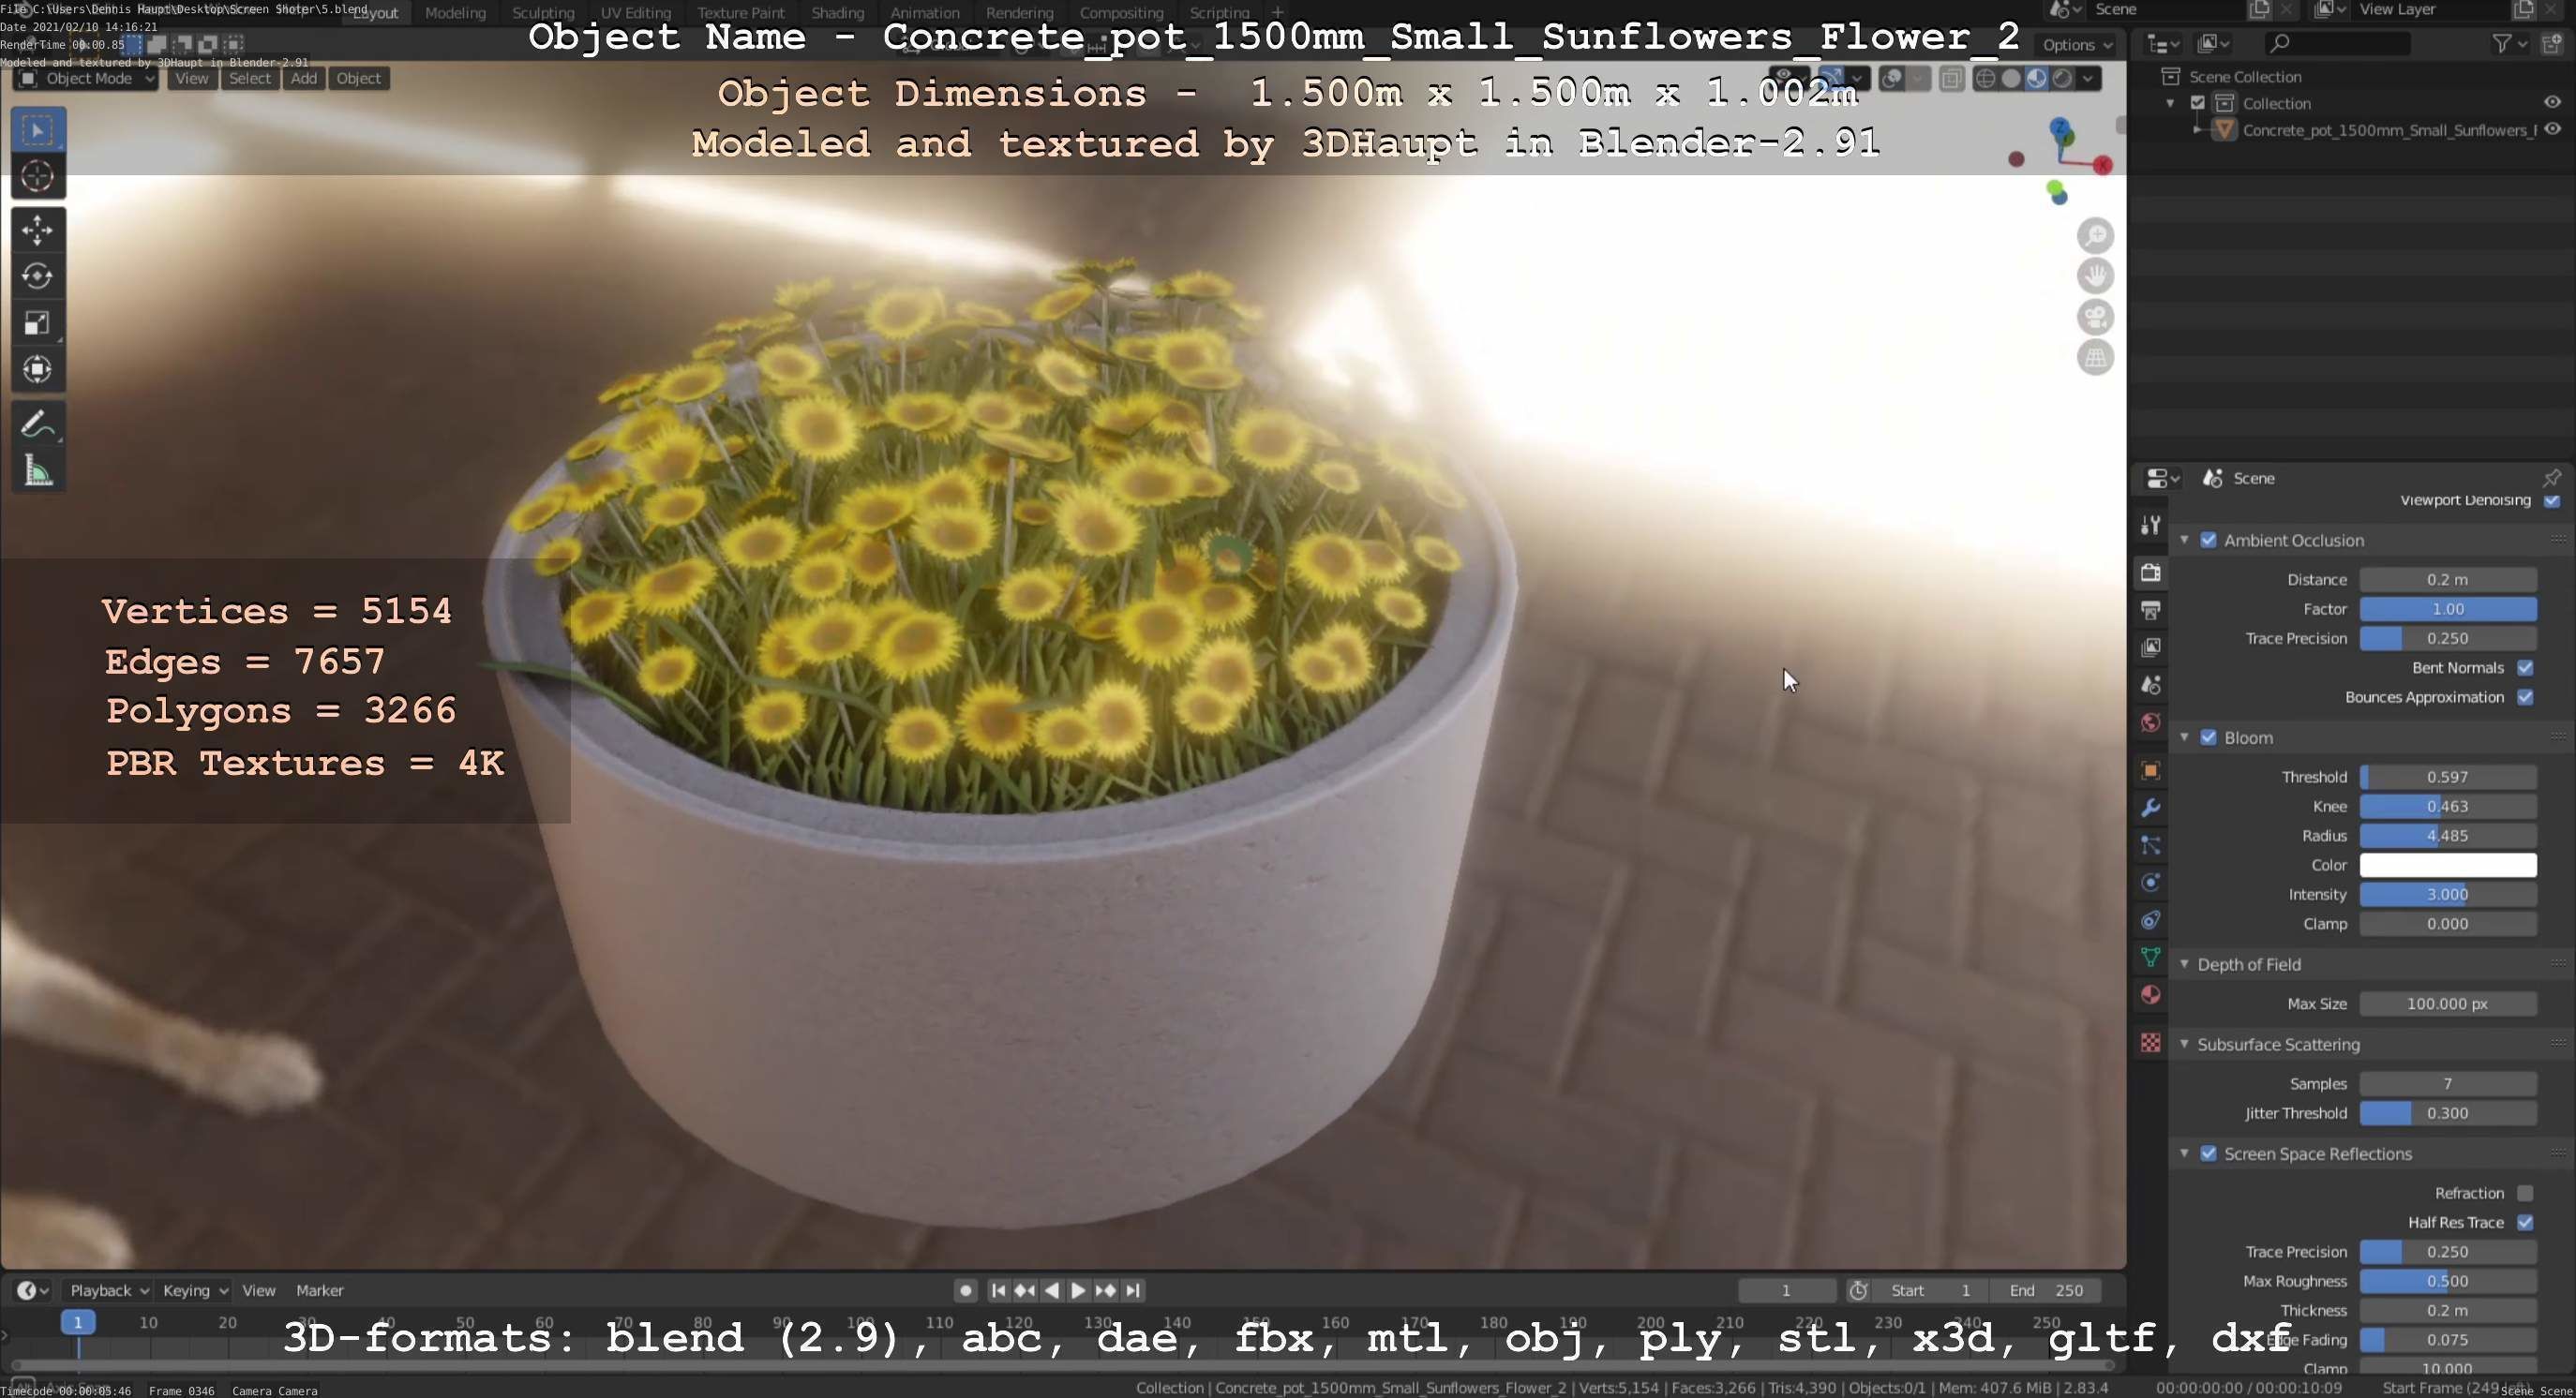Open the viewport View menu
The width and height of the screenshot is (2576, 1398).
tap(191, 79)
